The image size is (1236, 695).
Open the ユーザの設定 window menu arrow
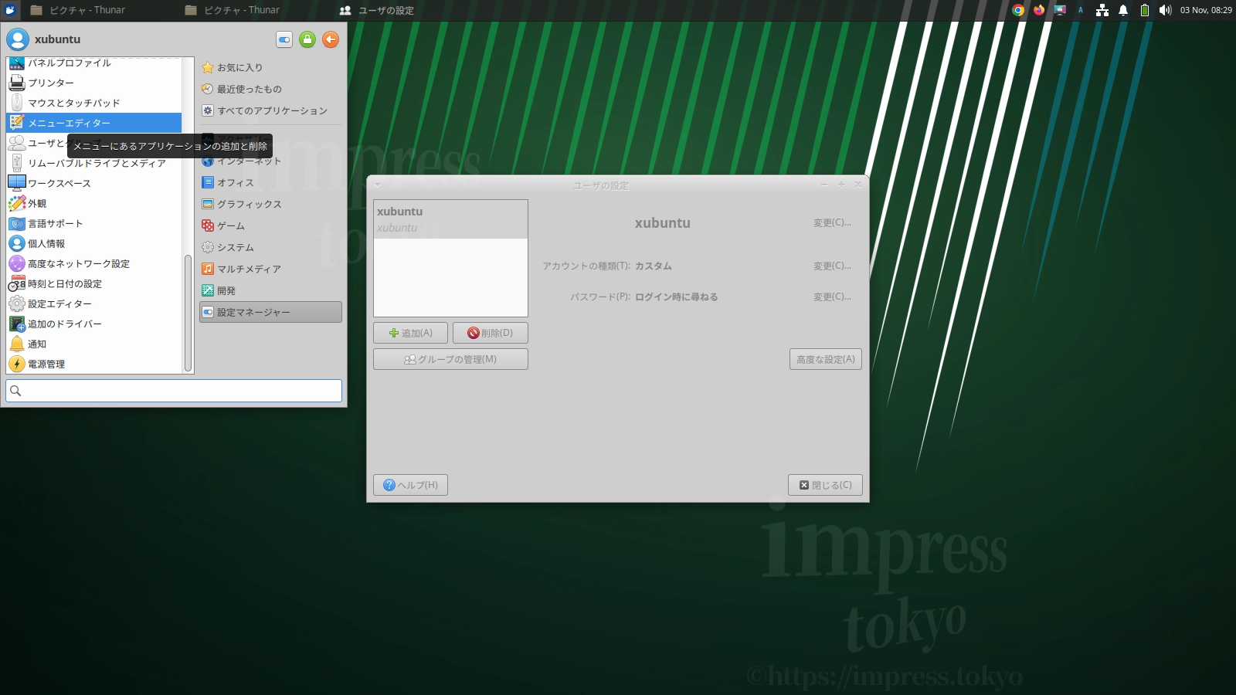coord(378,185)
